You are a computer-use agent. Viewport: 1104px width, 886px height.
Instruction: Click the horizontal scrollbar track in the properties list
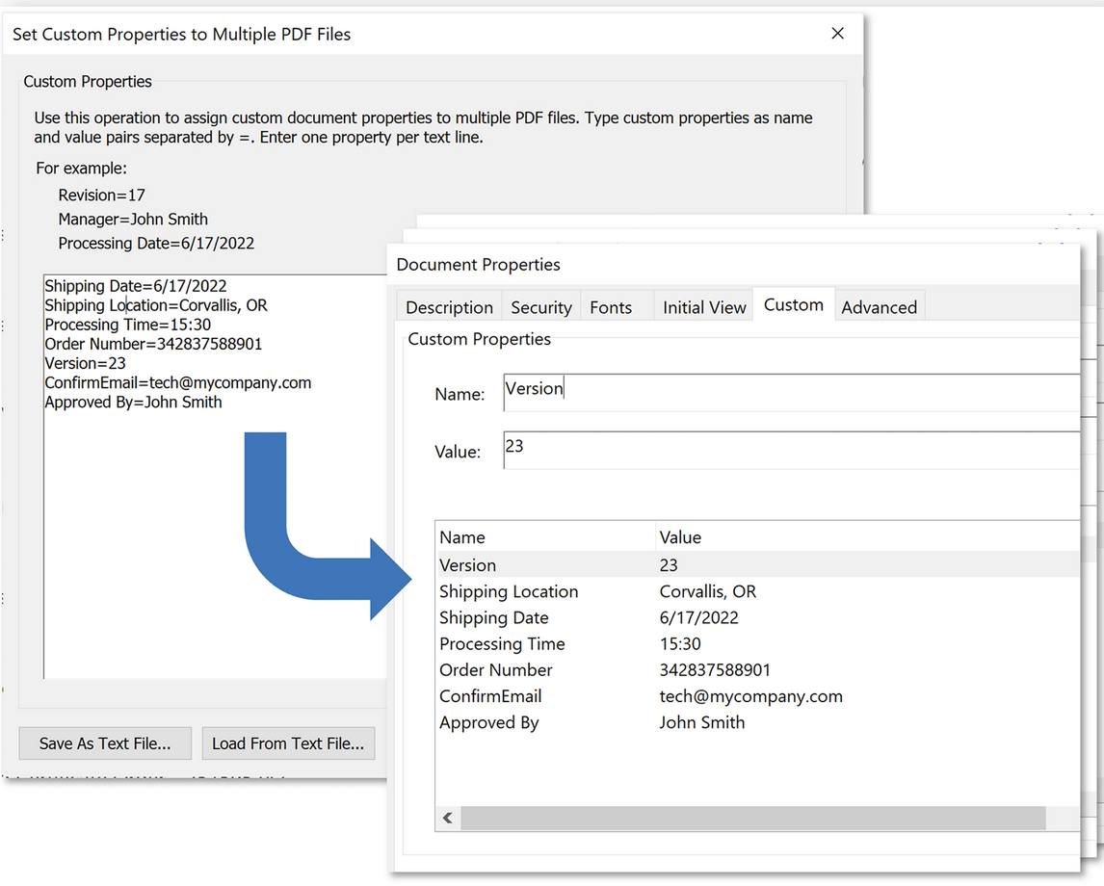click(752, 818)
